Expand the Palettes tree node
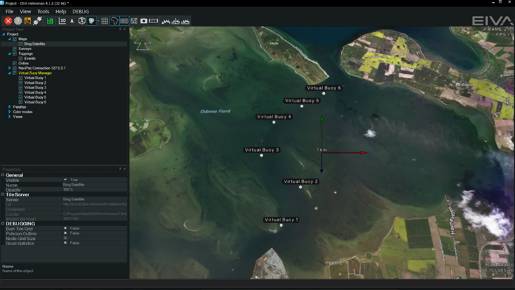 coord(9,107)
